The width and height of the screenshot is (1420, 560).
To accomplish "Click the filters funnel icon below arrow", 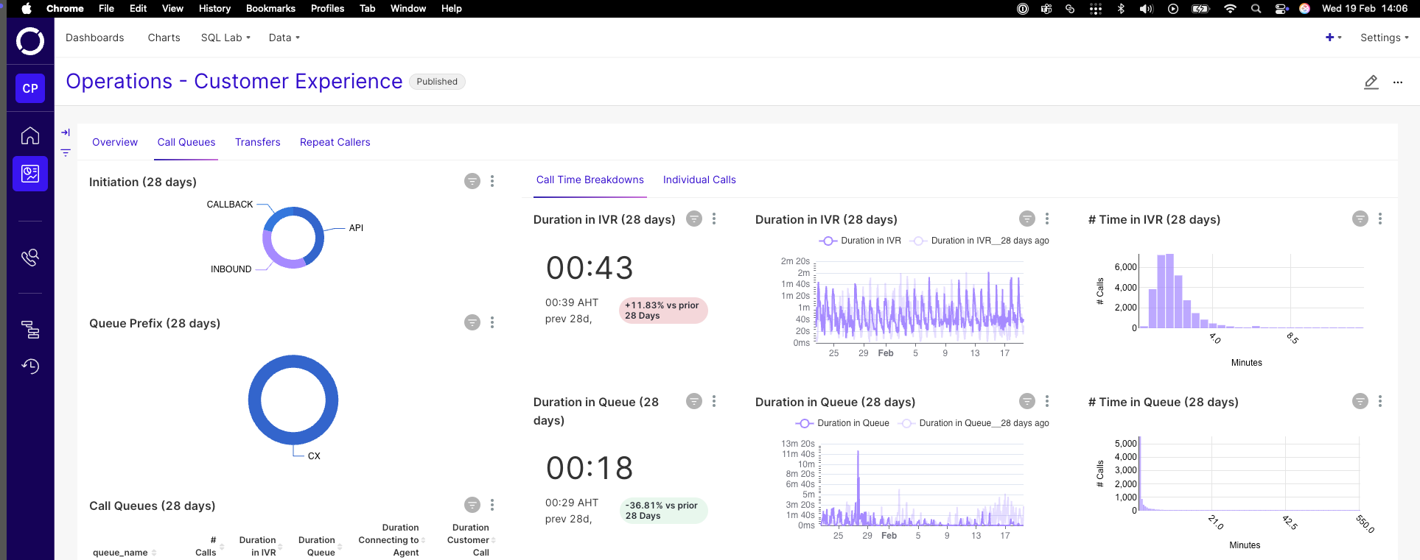I will 66,153.
